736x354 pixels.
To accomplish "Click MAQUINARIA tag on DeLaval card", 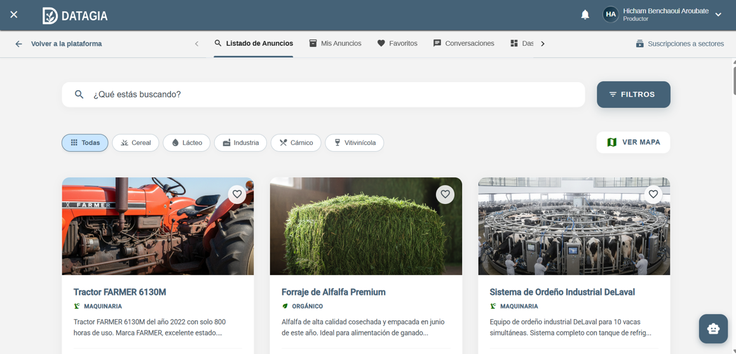I will coord(514,306).
